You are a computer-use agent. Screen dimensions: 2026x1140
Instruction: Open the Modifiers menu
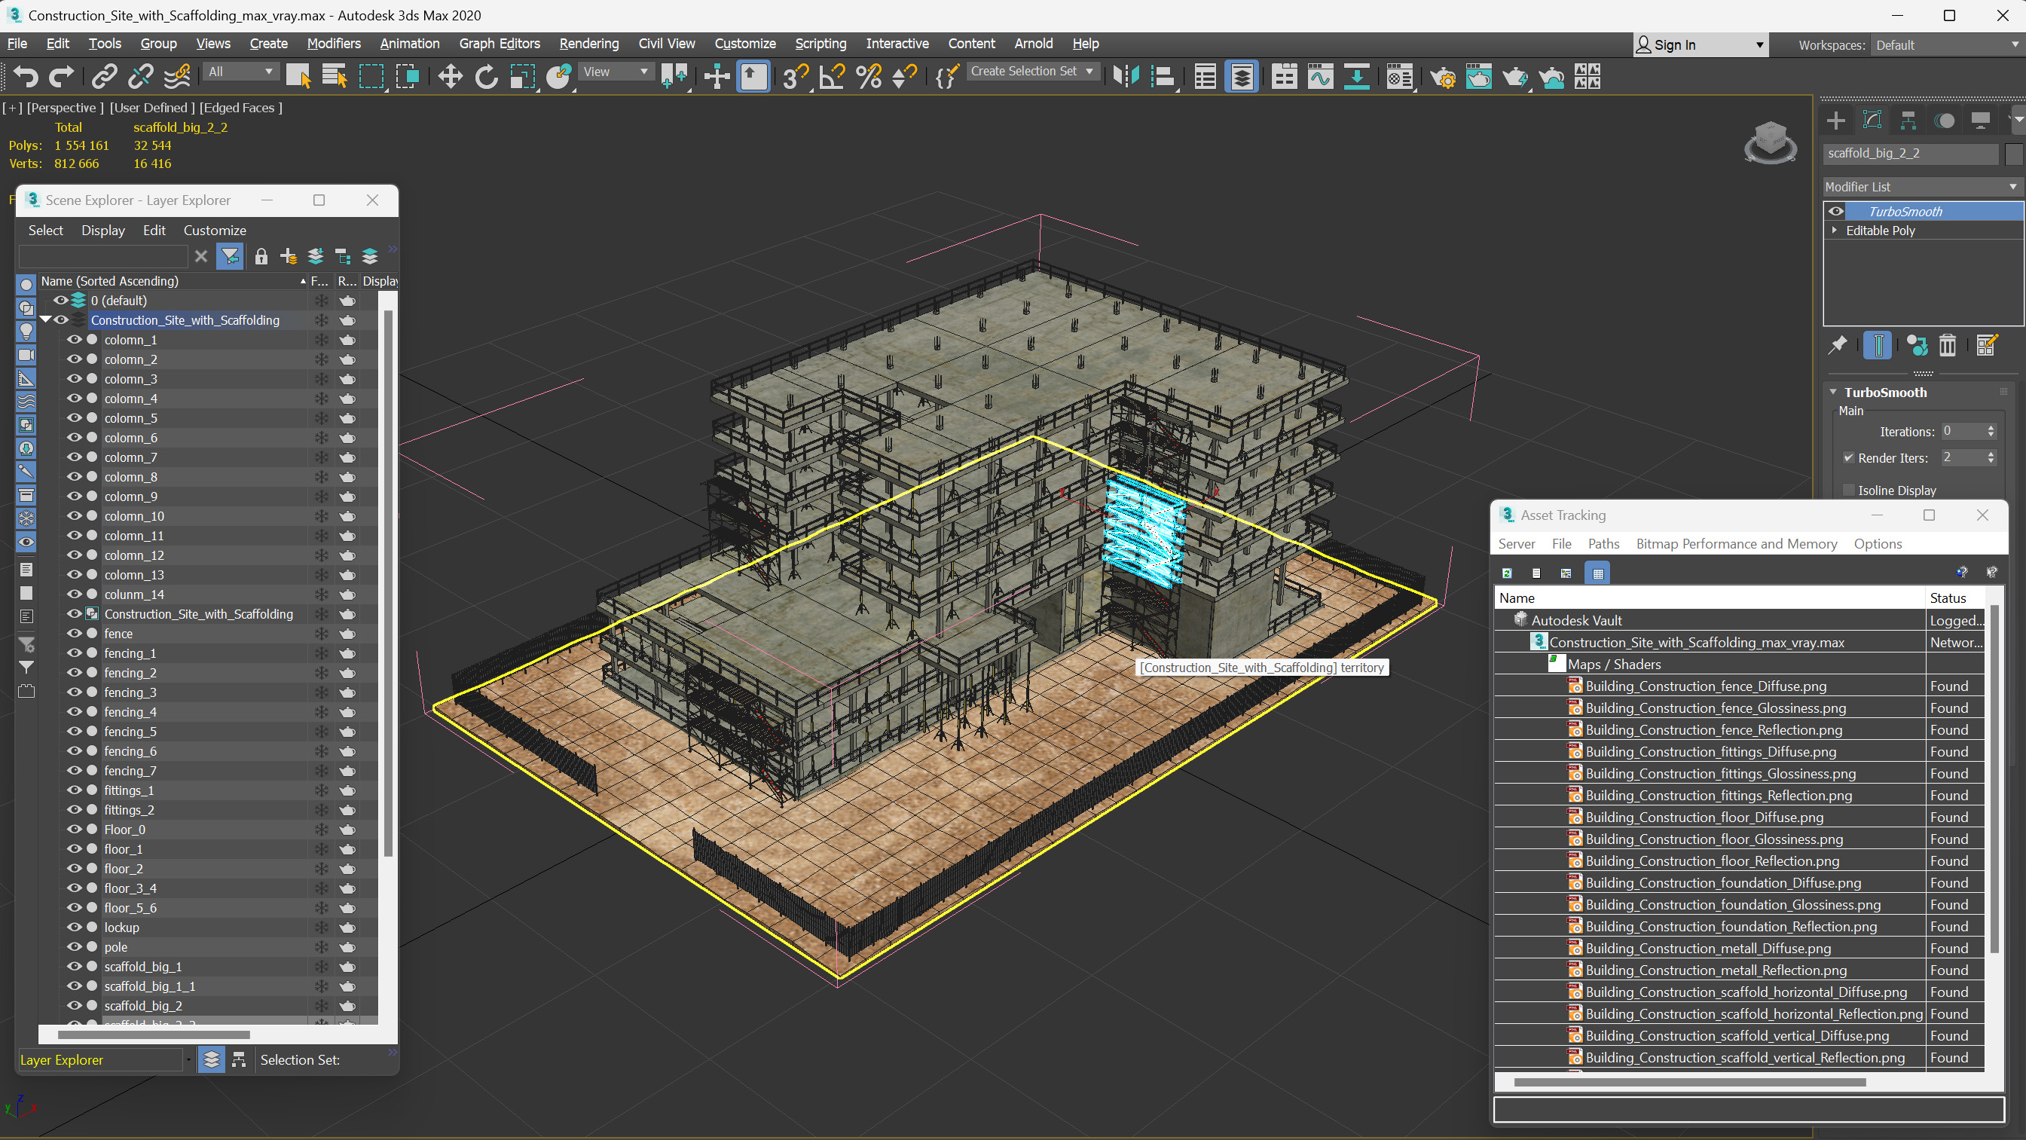click(334, 43)
